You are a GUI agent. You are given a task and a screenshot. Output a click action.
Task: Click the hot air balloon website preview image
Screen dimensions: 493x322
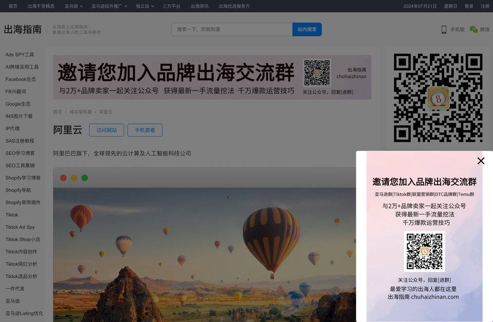[204, 255]
